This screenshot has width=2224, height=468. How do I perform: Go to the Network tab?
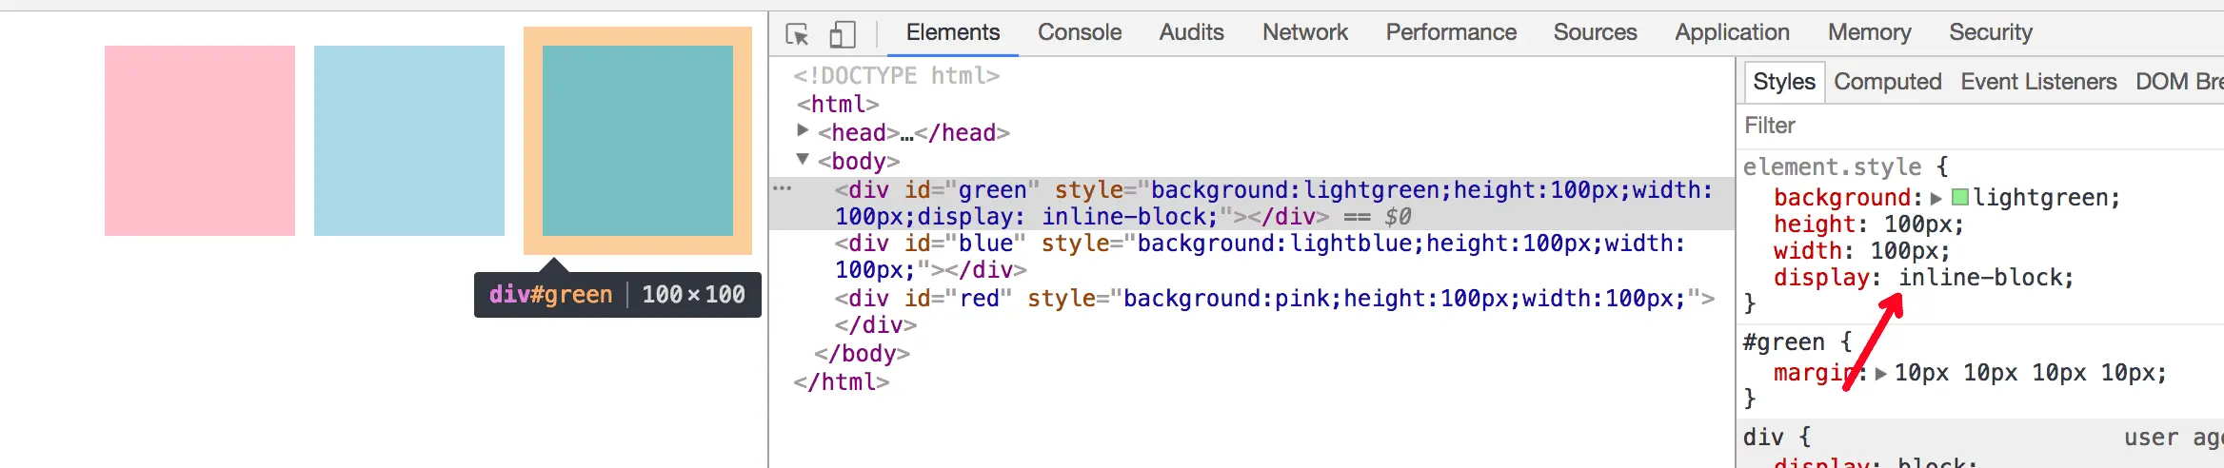(x=1305, y=32)
